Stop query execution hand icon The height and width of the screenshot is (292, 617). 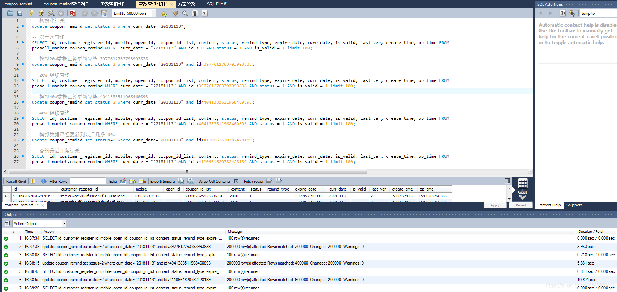61,13
